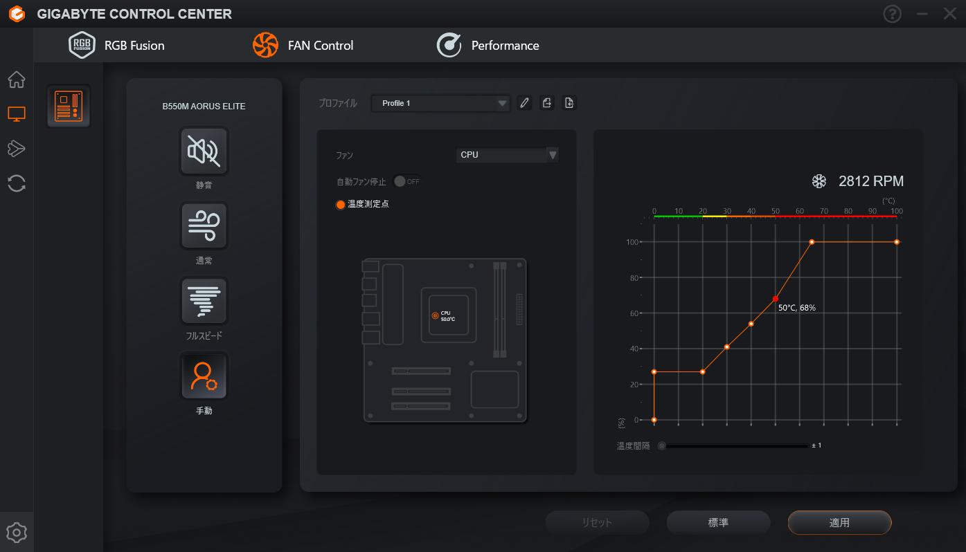Select the curve point at 100°C

pos(897,242)
